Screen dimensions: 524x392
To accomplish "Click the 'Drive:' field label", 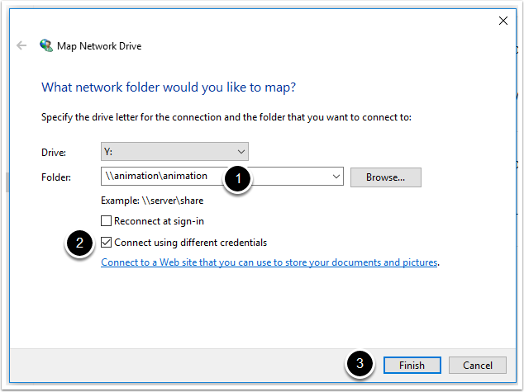I will click(x=54, y=153).
